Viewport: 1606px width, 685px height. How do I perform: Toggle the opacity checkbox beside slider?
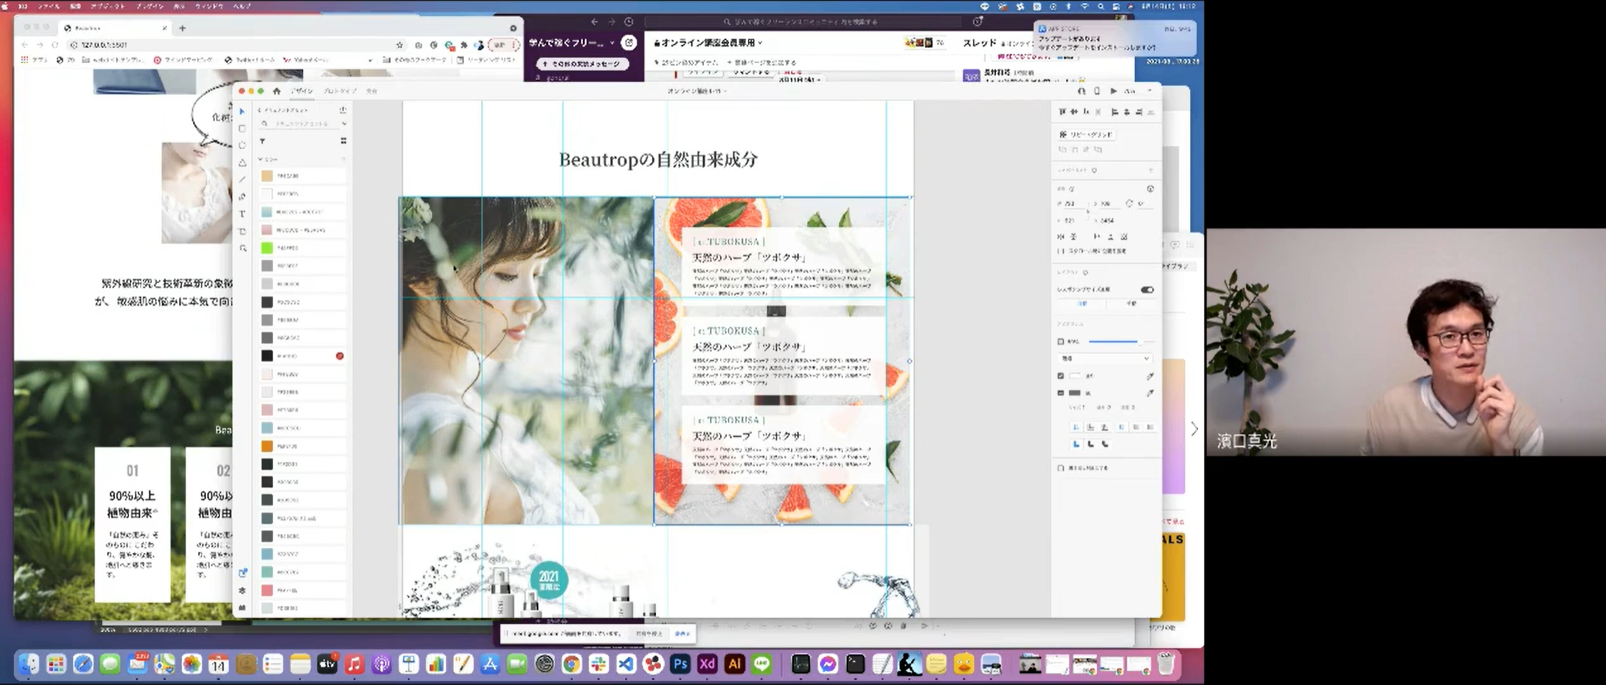coord(1061,341)
